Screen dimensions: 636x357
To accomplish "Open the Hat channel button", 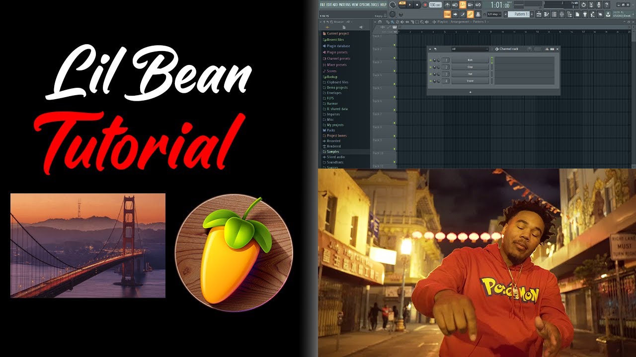I will [470, 74].
